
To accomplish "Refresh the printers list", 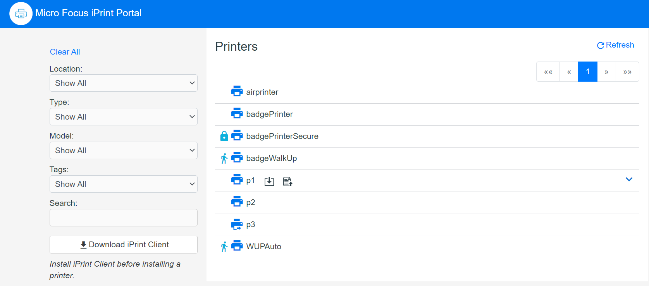I will (615, 45).
